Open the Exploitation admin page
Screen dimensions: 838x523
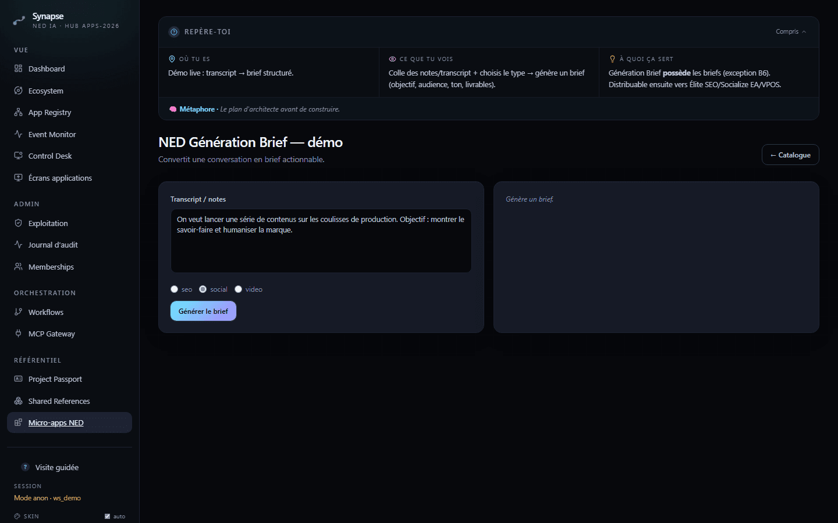point(69,223)
